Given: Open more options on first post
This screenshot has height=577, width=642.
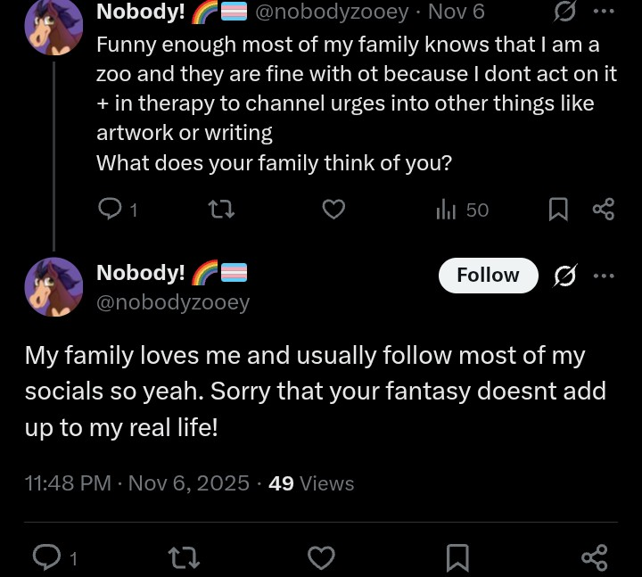Looking at the screenshot, I should point(604,12).
